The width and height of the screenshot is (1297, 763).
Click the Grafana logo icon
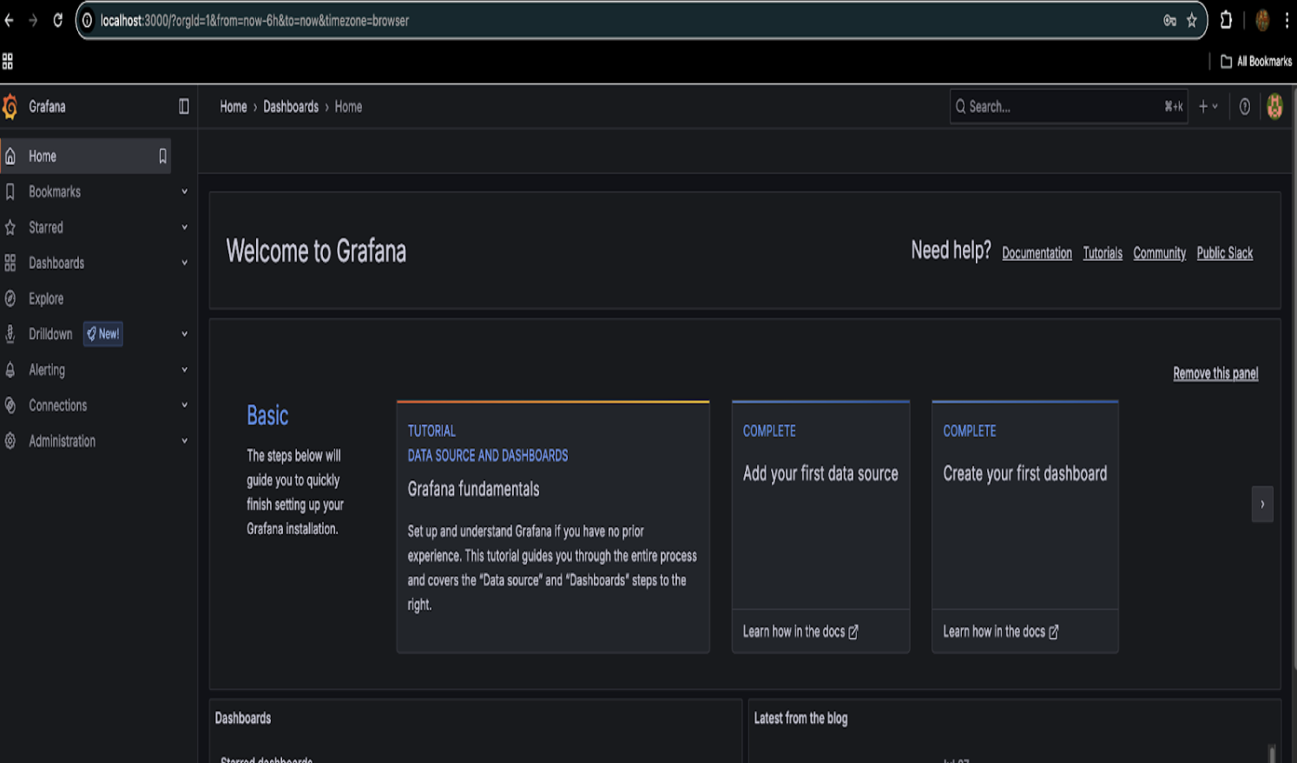click(10, 107)
